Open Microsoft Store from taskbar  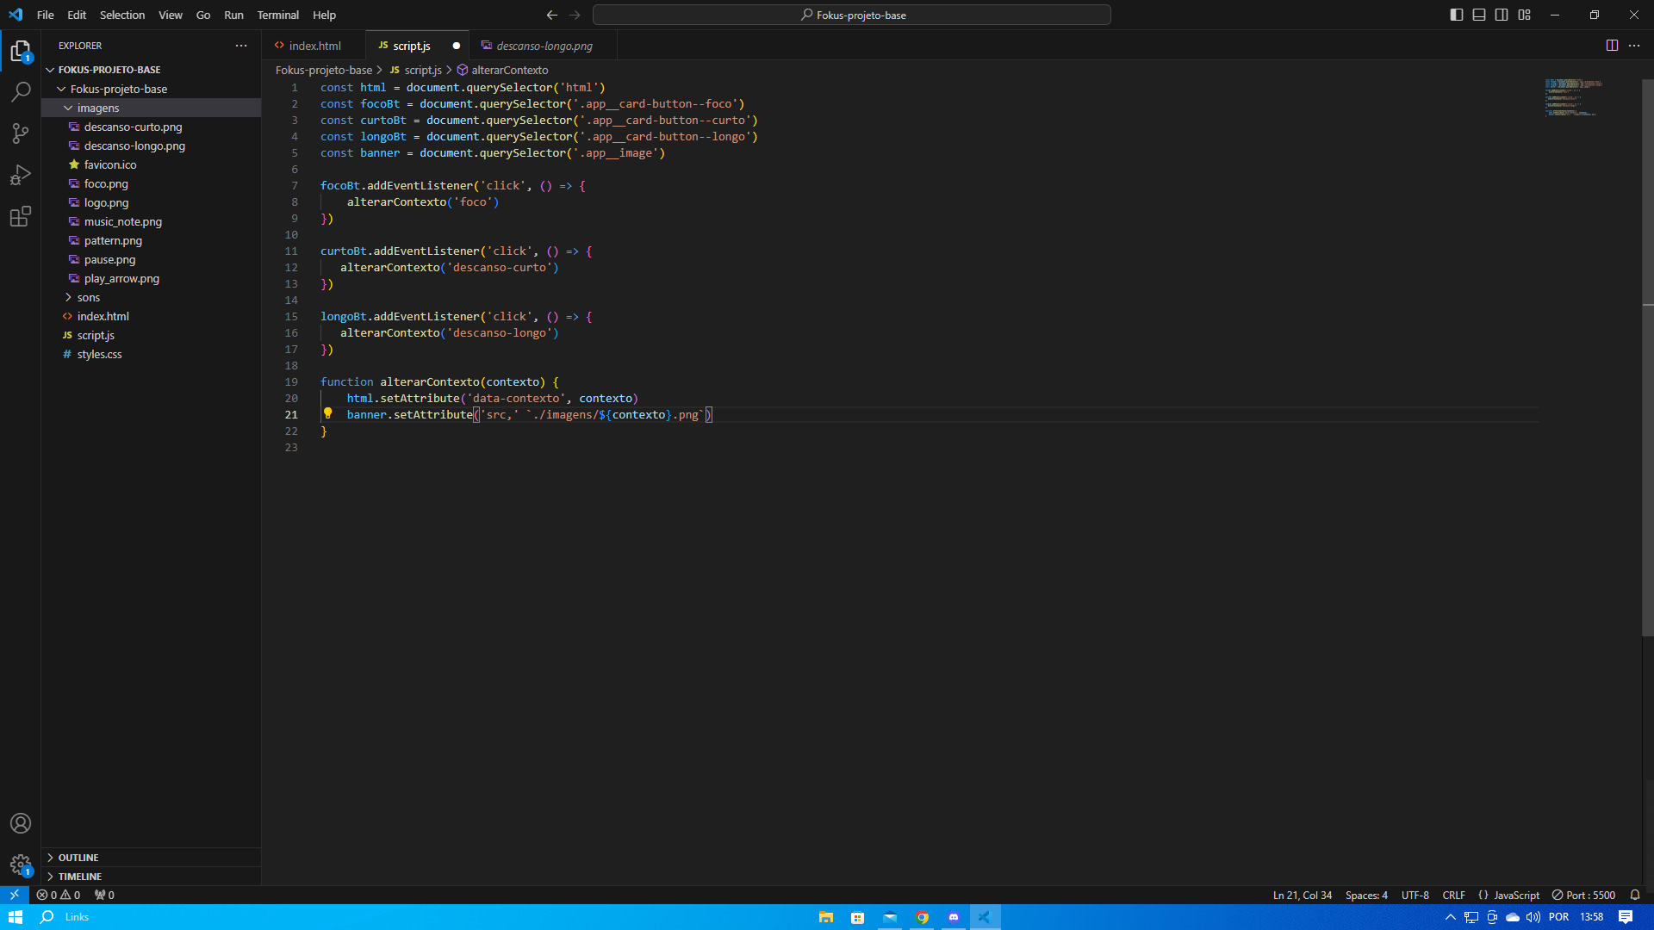coord(858,917)
